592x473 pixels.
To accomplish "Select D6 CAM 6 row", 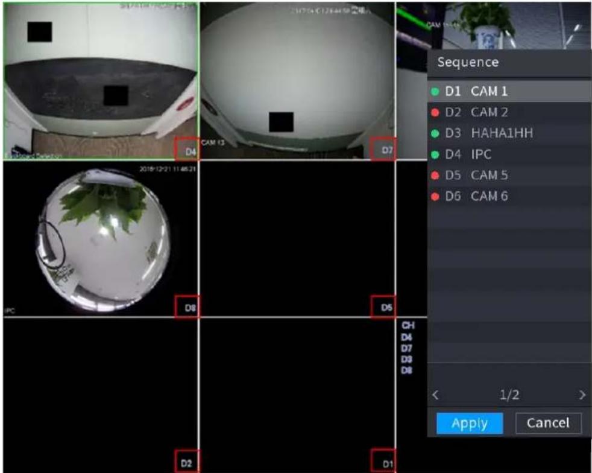I will 509,196.
